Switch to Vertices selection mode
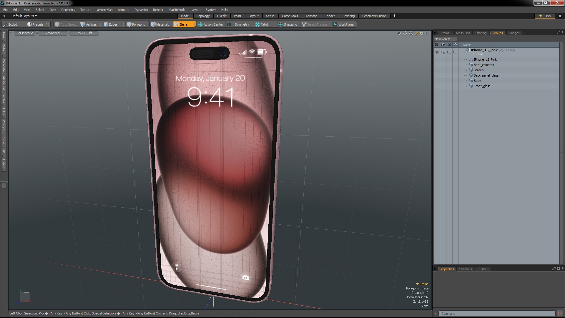 click(x=91, y=24)
